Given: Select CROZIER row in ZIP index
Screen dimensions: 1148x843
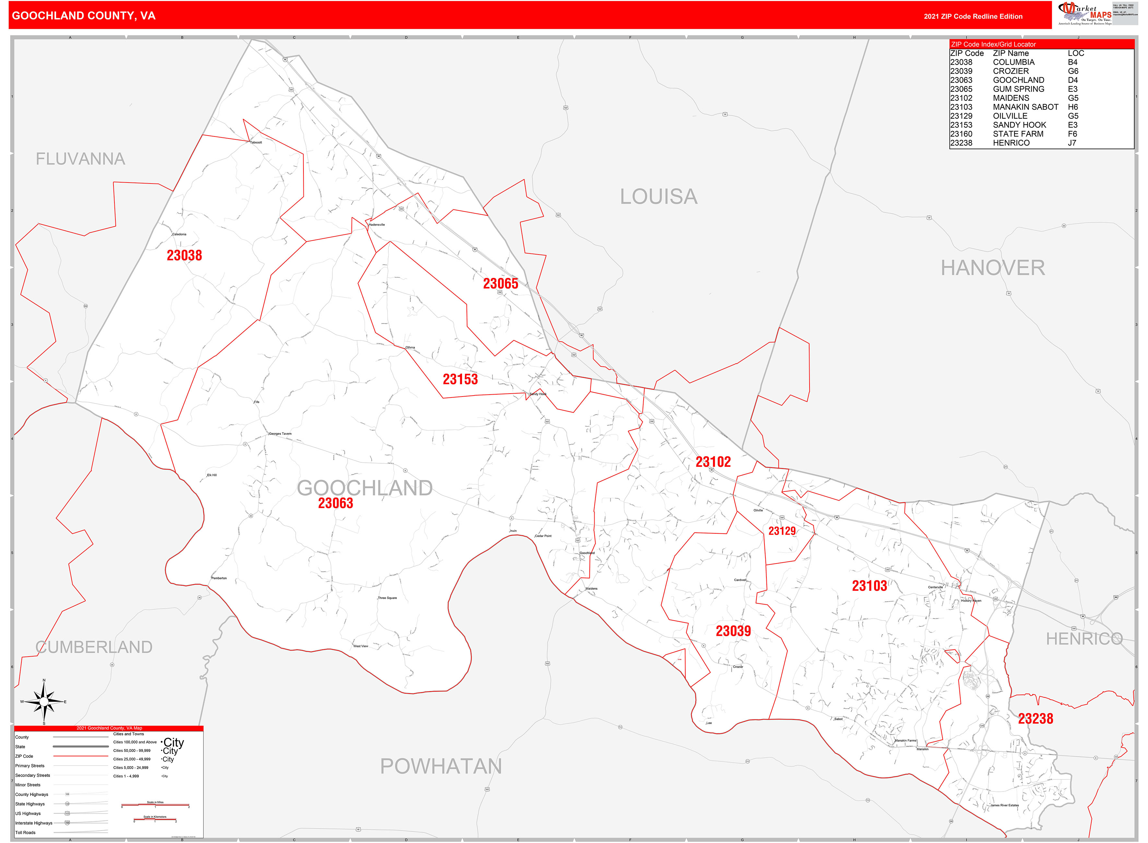Looking at the screenshot, I should (x=1041, y=71).
